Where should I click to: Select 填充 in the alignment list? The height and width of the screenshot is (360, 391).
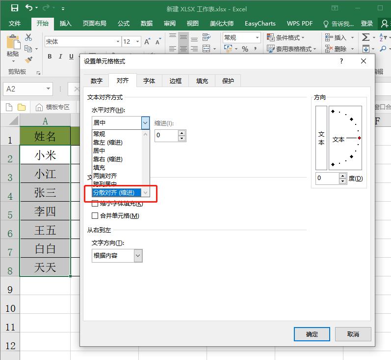pyautogui.click(x=117, y=168)
